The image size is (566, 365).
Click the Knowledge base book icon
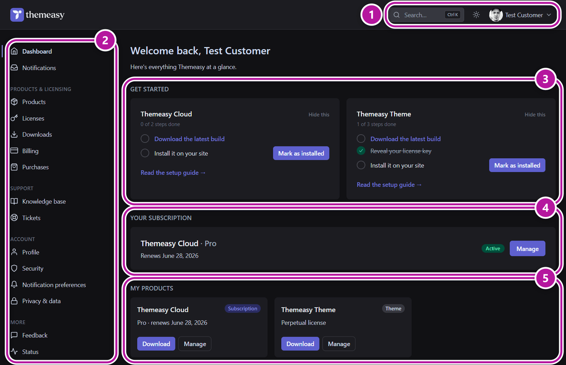(x=14, y=201)
